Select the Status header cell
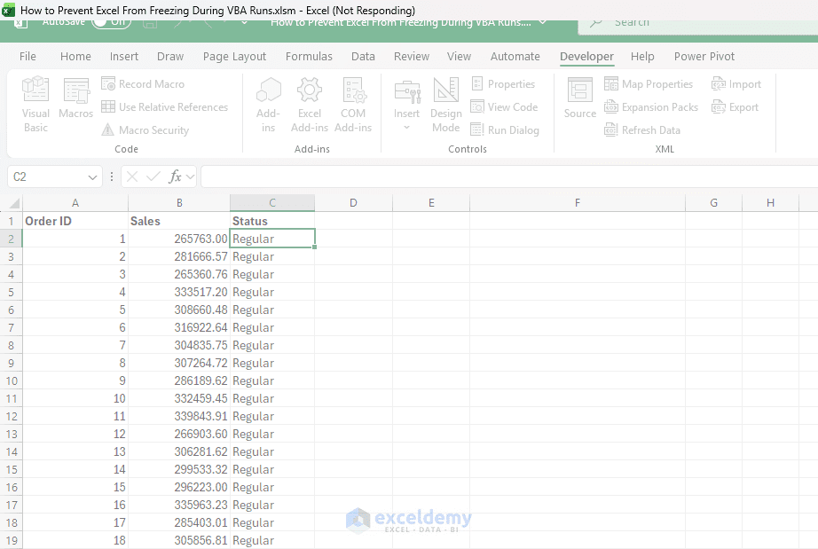Screen dimensions: 818x549 click(272, 221)
